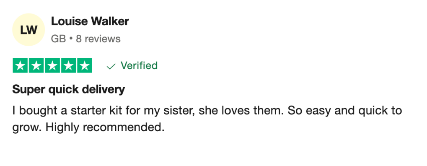Click the fourth green rating star
The width and height of the screenshot is (427, 166).
pyautogui.click(x=68, y=65)
